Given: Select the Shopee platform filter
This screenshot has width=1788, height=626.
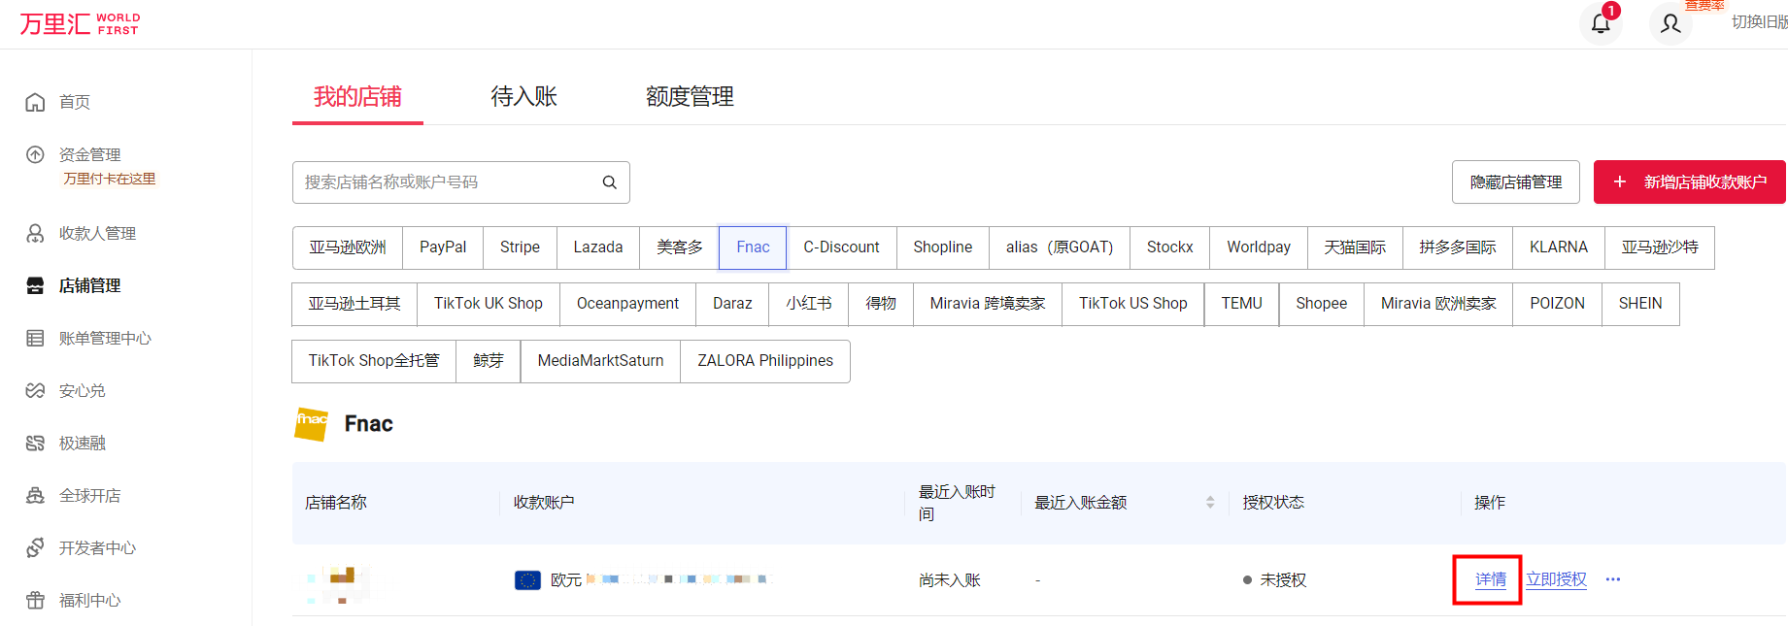Looking at the screenshot, I should pos(1321,304).
